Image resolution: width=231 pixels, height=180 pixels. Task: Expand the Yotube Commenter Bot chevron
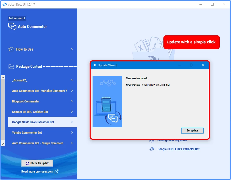[x=72, y=132]
